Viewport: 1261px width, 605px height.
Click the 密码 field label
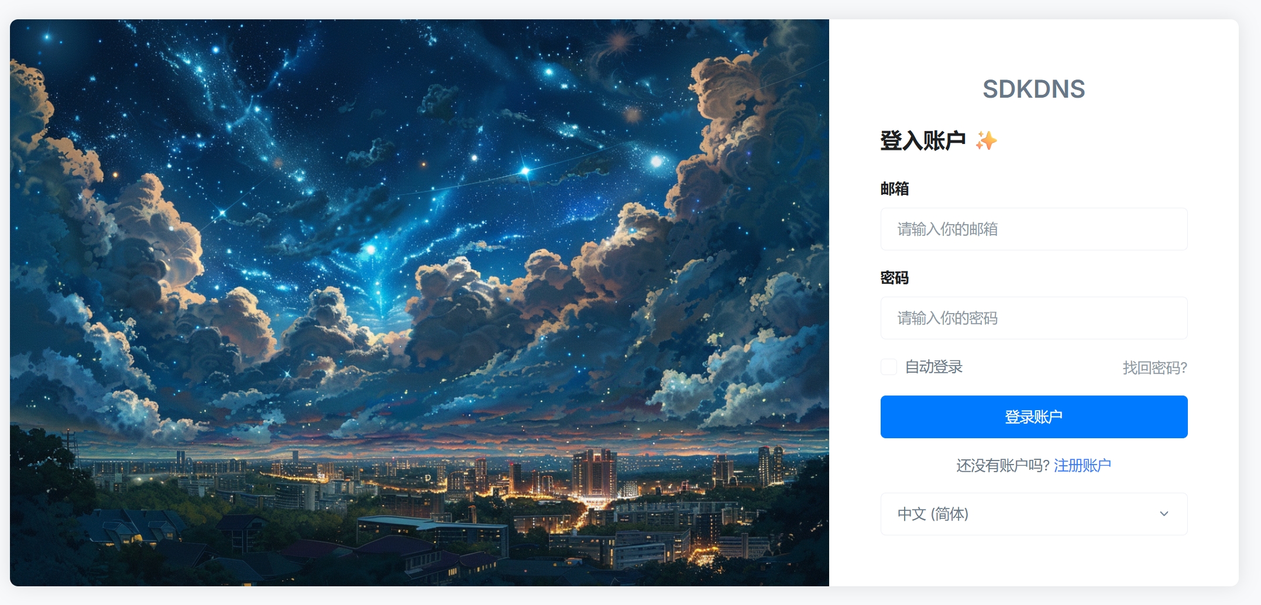click(895, 277)
